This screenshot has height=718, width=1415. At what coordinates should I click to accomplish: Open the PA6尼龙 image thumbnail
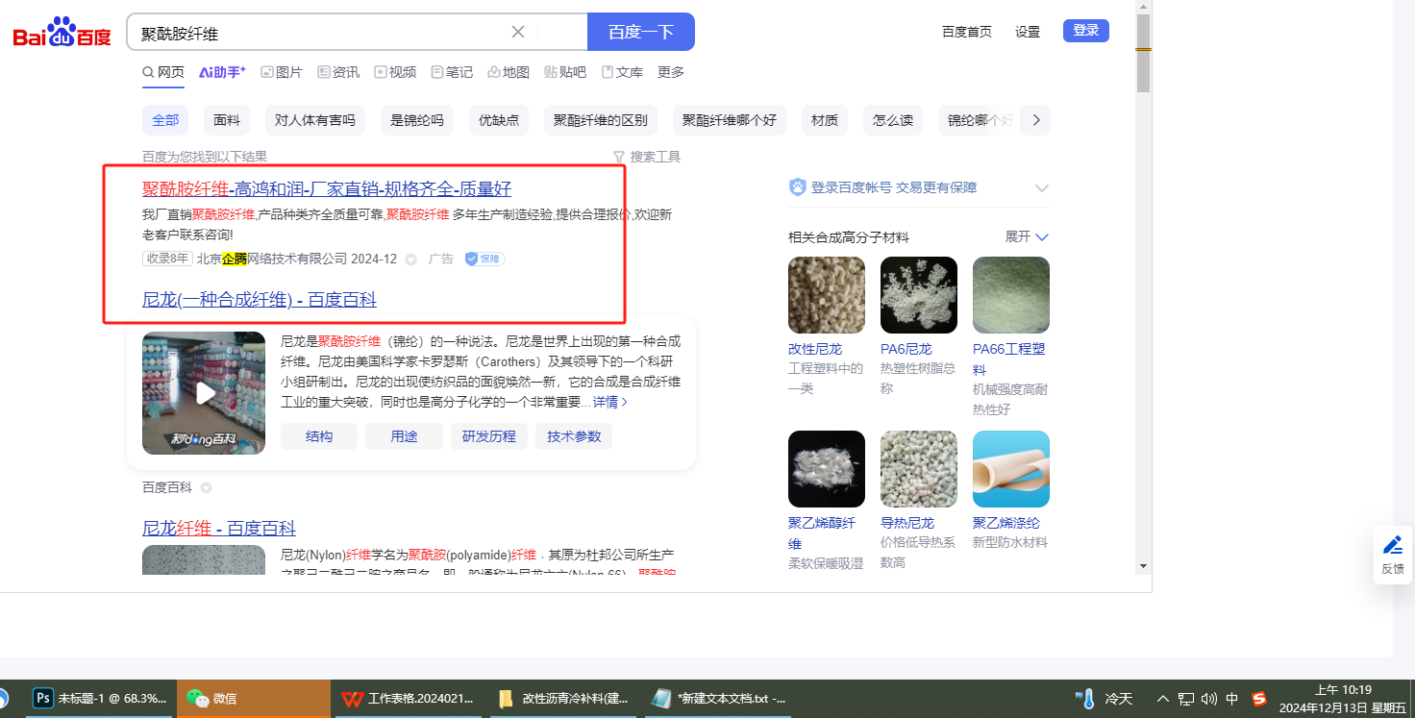point(919,295)
